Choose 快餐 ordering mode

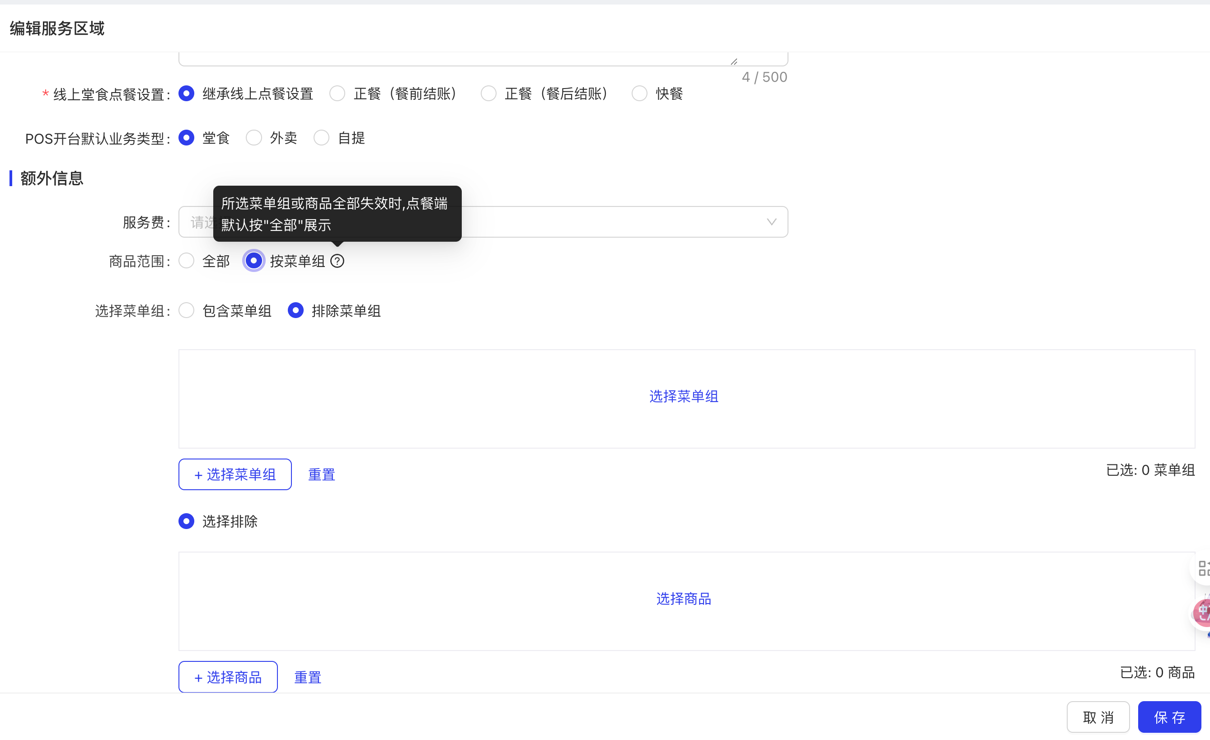point(639,94)
